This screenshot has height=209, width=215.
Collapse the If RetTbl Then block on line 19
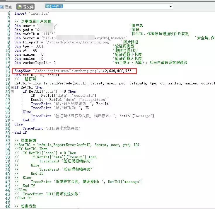[12, 87]
